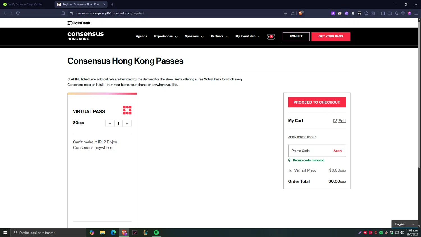Screen dimensions: 421x237
Task: Click the Apply promo code? link
Action: [x=302, y=137]
